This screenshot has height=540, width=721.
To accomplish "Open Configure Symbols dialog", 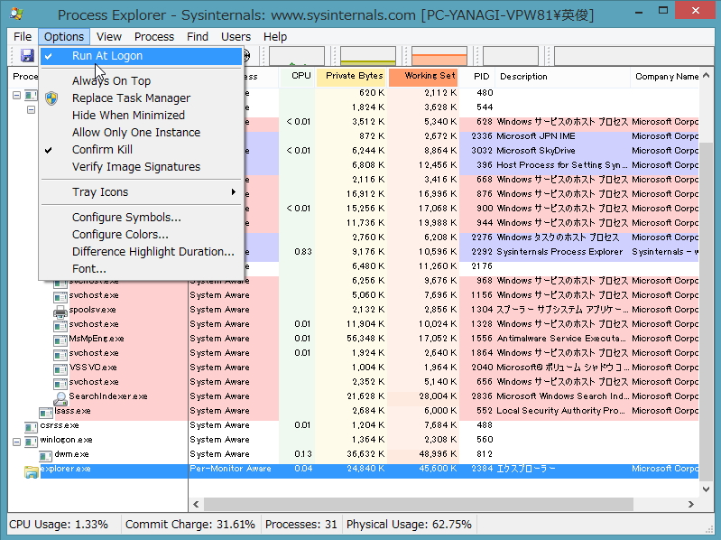I will 141,218.
